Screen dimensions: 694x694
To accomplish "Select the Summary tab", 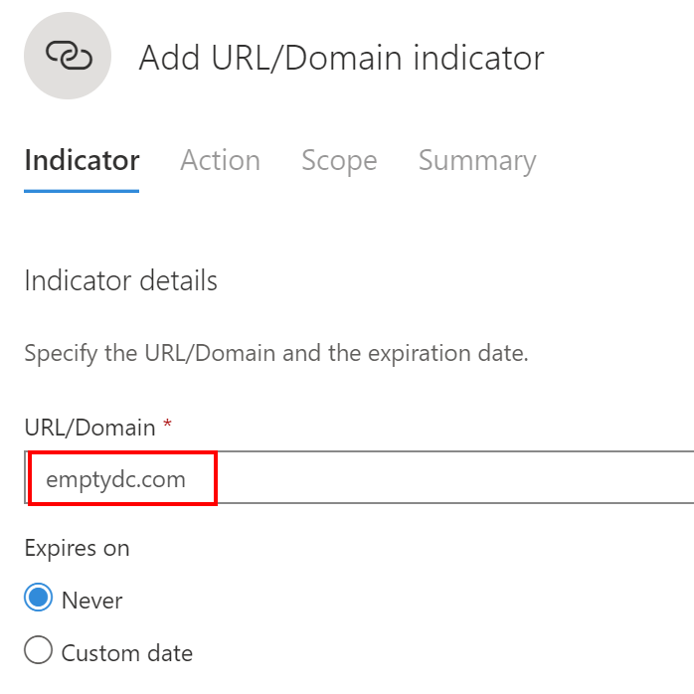I will [x=476, y=161].
